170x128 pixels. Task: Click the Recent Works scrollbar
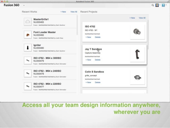tap(77, 25)
